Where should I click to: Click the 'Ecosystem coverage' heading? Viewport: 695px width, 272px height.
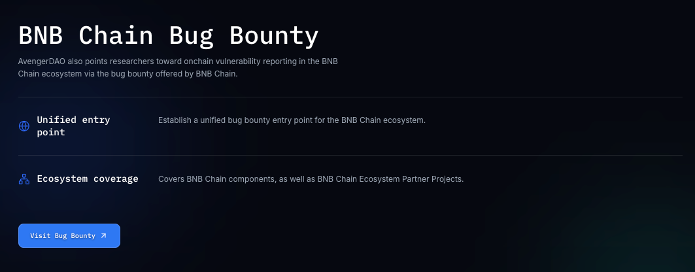[88, 179]
